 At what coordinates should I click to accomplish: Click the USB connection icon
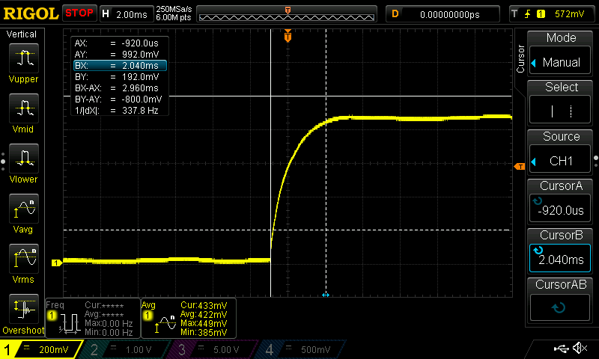tap(561, 348)
